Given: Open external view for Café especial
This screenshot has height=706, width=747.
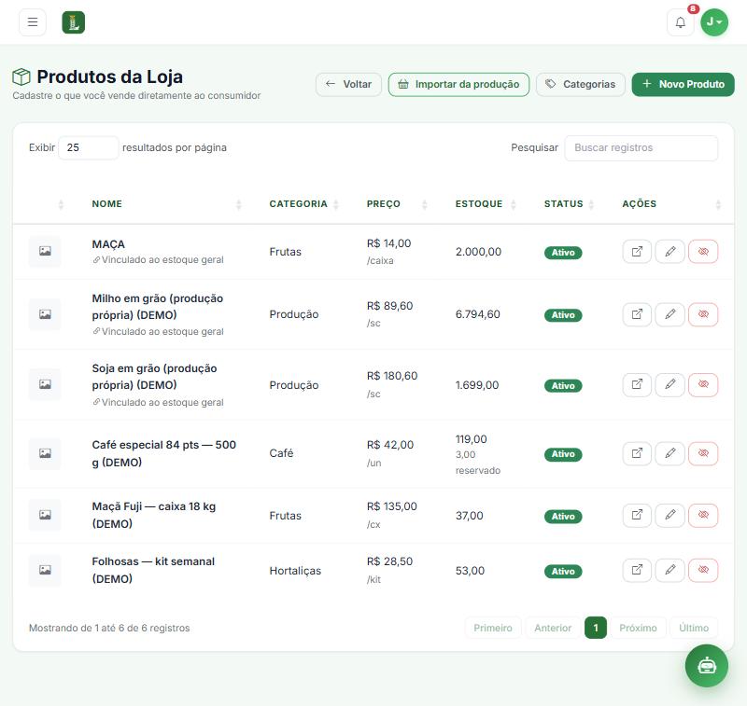Looking at the screenshot, I should pyautogui.click(x=637, y=453).
